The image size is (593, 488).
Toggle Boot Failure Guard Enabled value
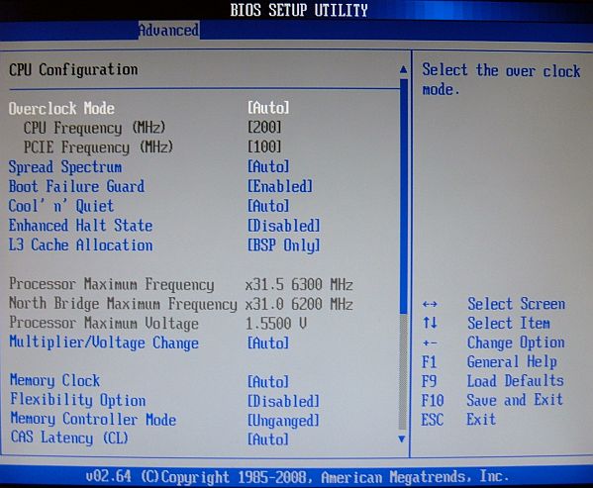point(280,186)
